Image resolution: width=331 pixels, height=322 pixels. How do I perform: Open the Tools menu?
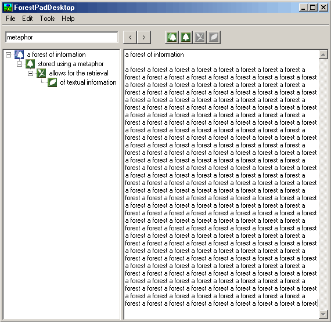click(x=47, y=19)
